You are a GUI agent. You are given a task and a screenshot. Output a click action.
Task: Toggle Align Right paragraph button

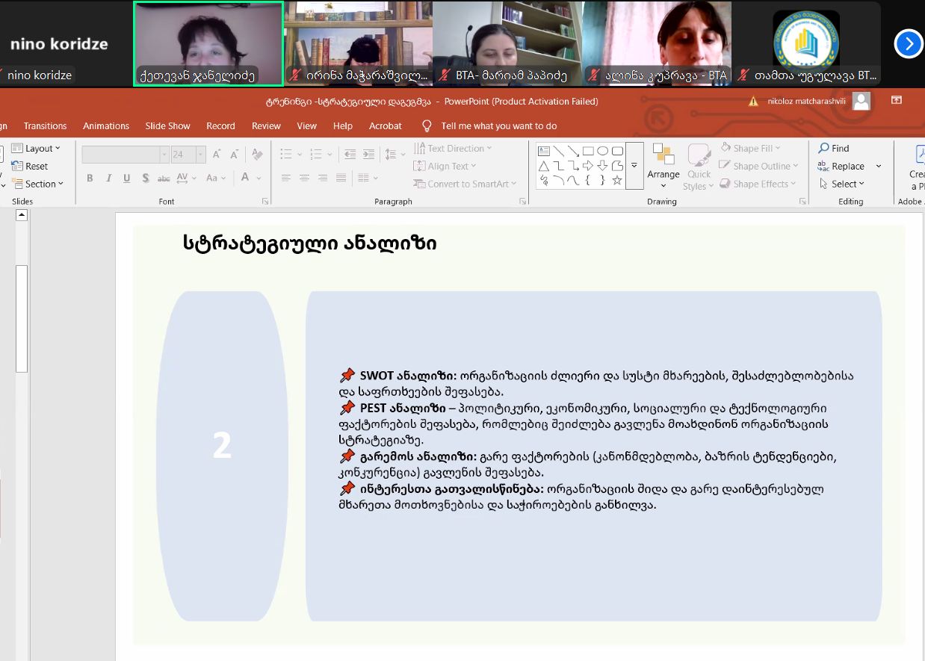coord(323,178)
